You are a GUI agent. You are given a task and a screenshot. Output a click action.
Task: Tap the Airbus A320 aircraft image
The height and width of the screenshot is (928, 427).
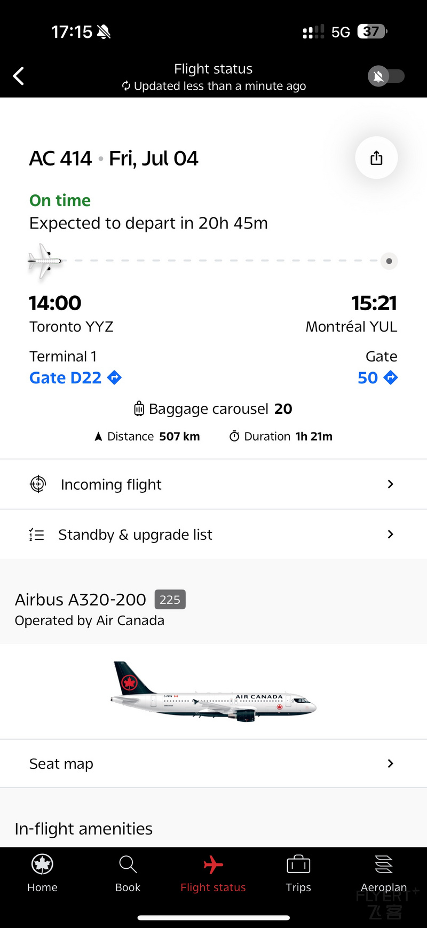[x=213, y=692]
